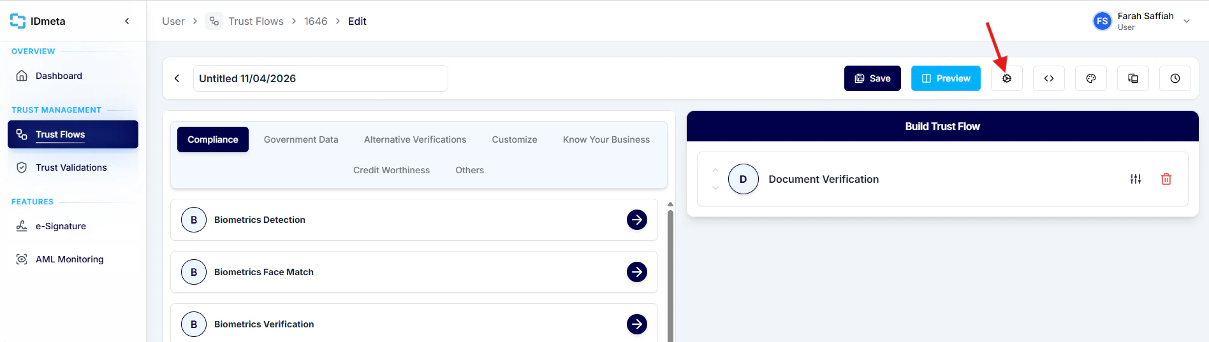Add Biometrics Detection with its arrow
Viewport: 1209px width, 342px height.
pos(636,220)
